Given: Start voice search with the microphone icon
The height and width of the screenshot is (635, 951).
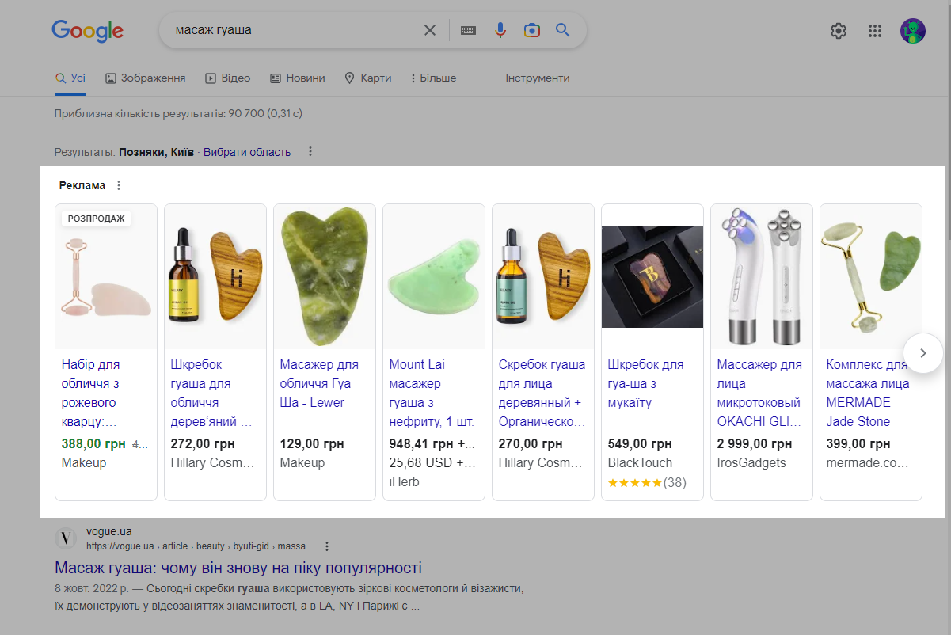Looking at the screenshot, I should pos(500,30).
